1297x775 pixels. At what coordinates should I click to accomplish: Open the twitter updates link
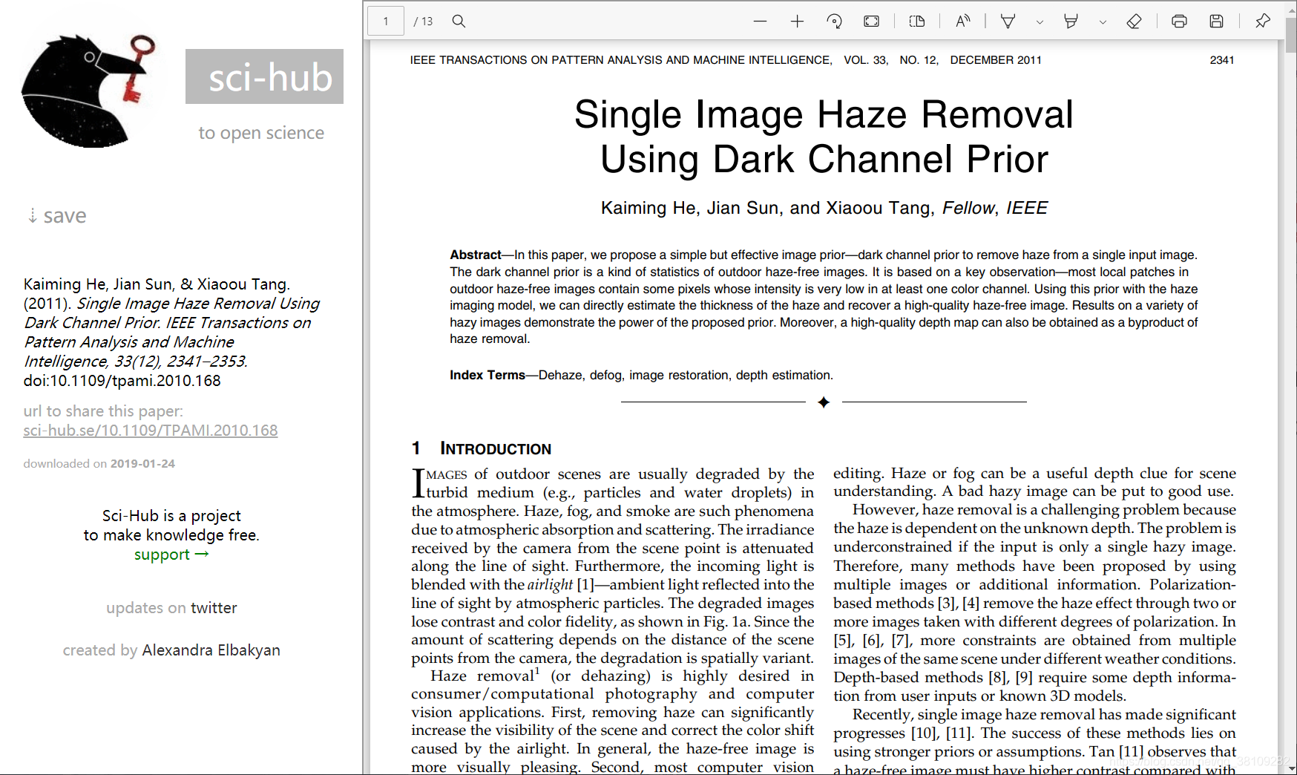(214, 608)
